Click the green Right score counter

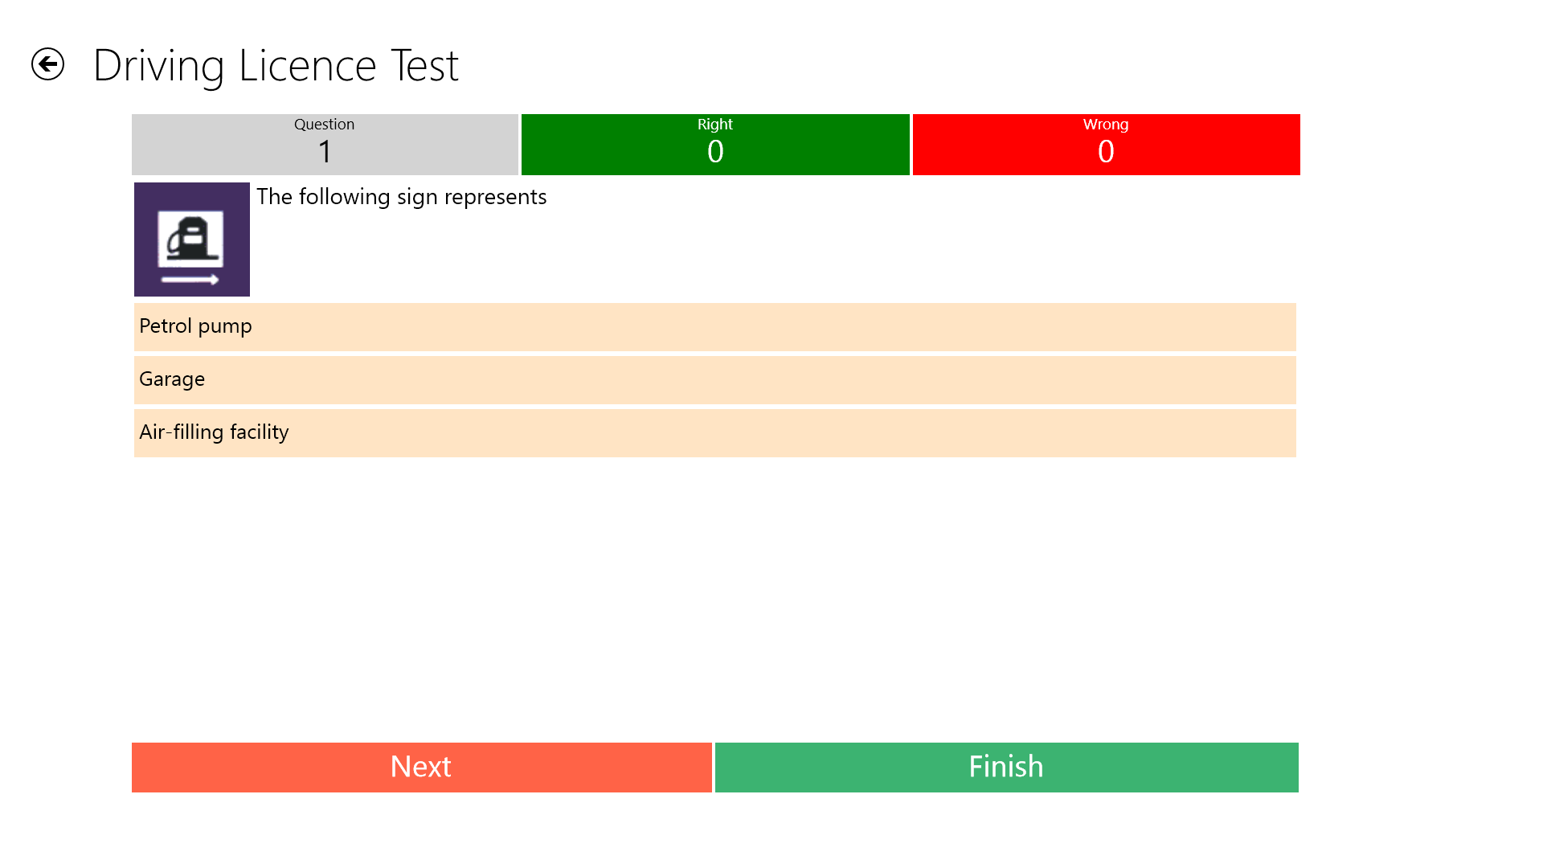714,145
